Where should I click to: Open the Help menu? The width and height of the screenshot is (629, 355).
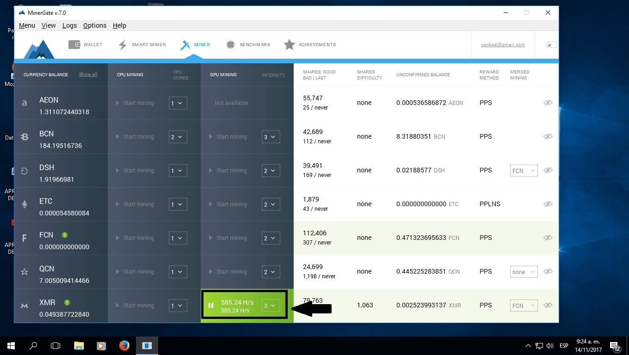pyautogui.click(x=119, y=25)
